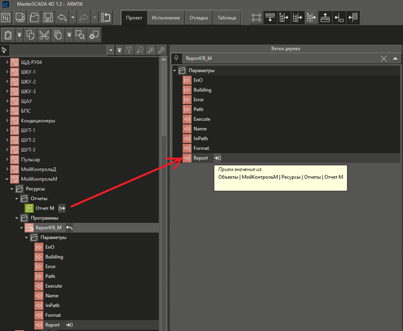Viewport: 403px width, 331px height.
Task: Click the green Отчет М report icon
Action: coord(29,208)
